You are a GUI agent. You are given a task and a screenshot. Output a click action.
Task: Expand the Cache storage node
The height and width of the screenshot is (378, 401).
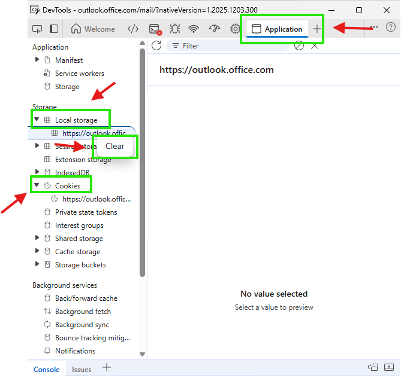click(x=37, y=251)
